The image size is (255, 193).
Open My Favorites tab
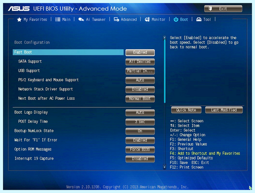pos(32,20)
